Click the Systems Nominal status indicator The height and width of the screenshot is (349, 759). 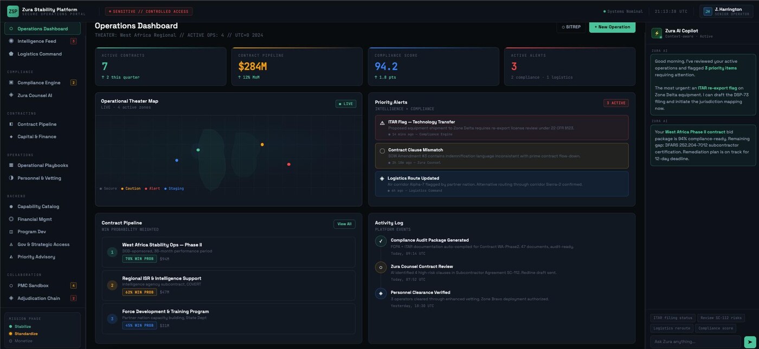(x=623, y=11)
